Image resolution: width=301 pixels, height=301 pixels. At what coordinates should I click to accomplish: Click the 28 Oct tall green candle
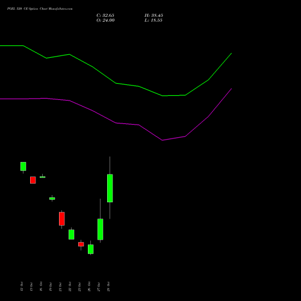point(110,188)
